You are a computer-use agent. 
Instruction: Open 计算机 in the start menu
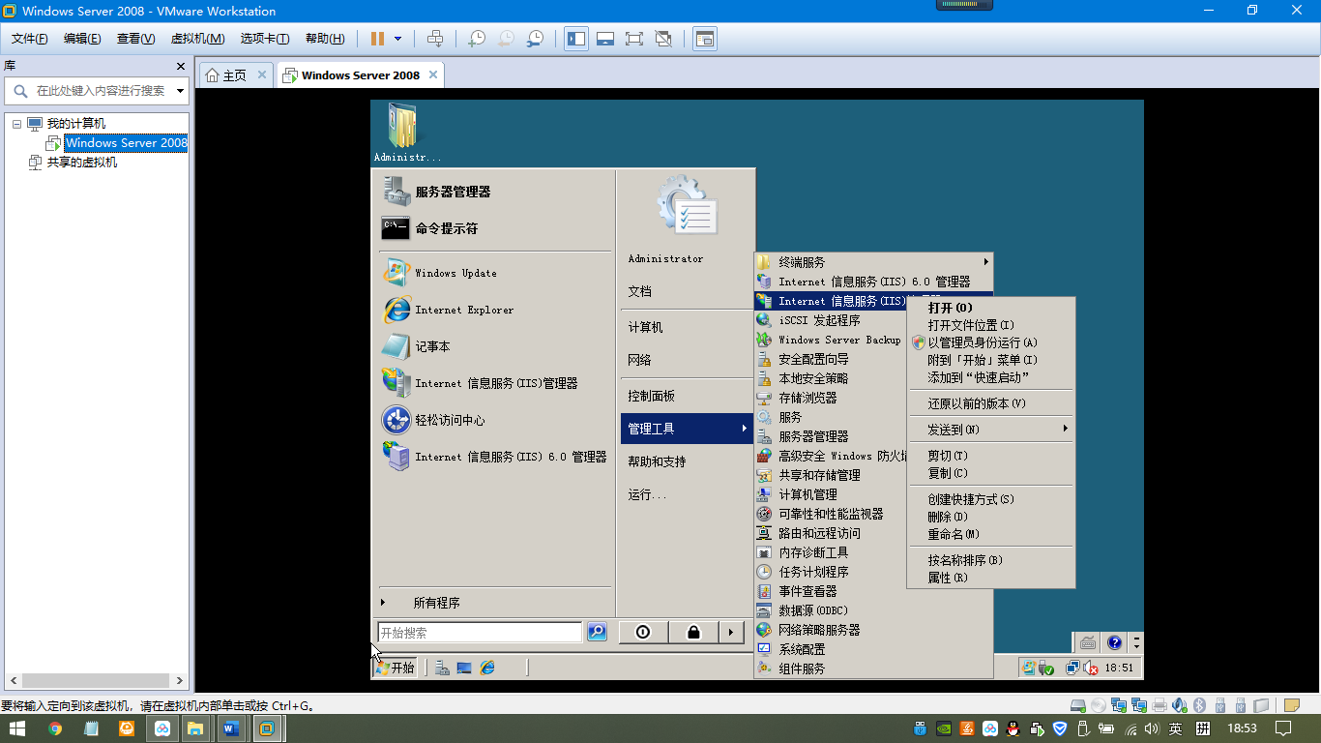pos(645,327)
